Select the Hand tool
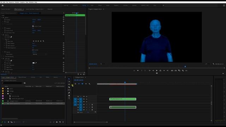 tap(69, 96)
